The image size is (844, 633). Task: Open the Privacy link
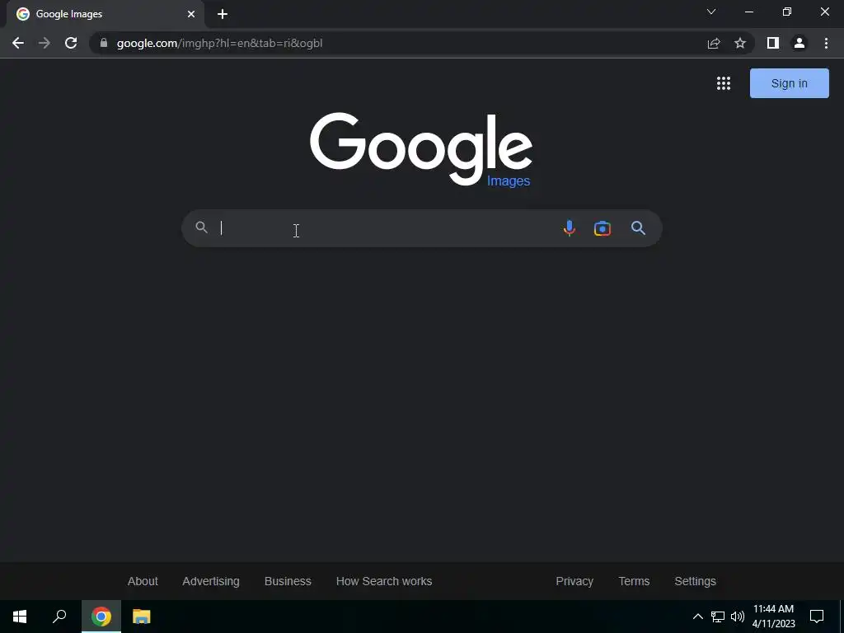click(x=574, y=581)
